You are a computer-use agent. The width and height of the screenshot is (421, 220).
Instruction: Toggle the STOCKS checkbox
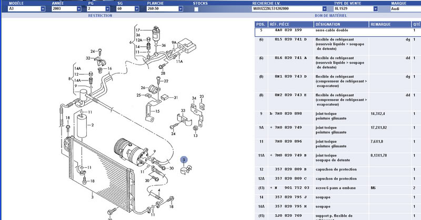(196, 9)
